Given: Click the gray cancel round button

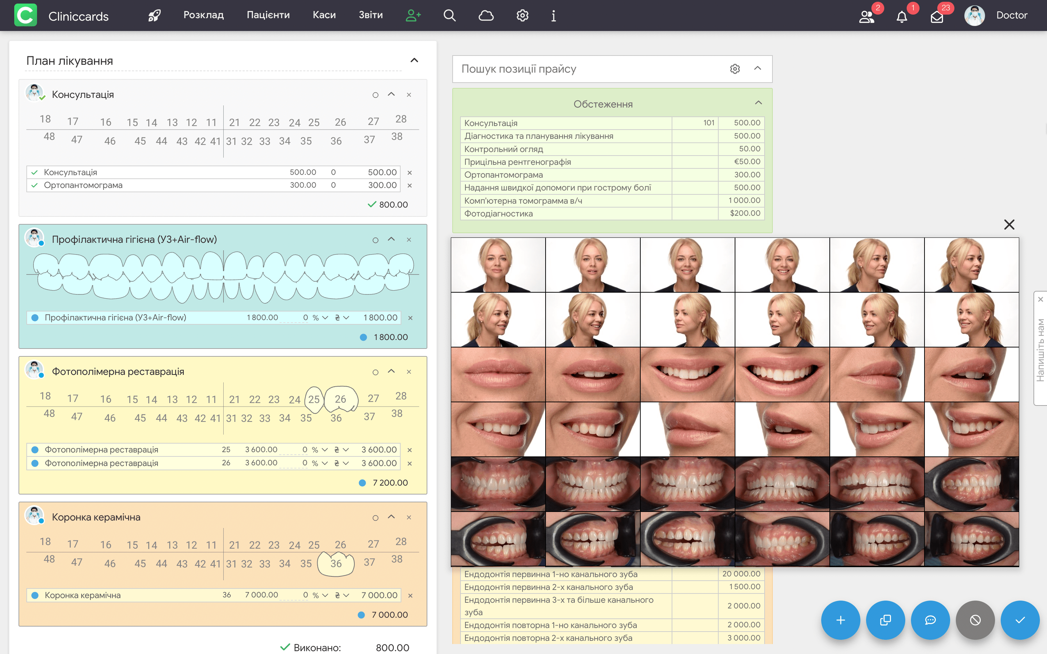Looking at the screenshot, I should coord(975,620).
